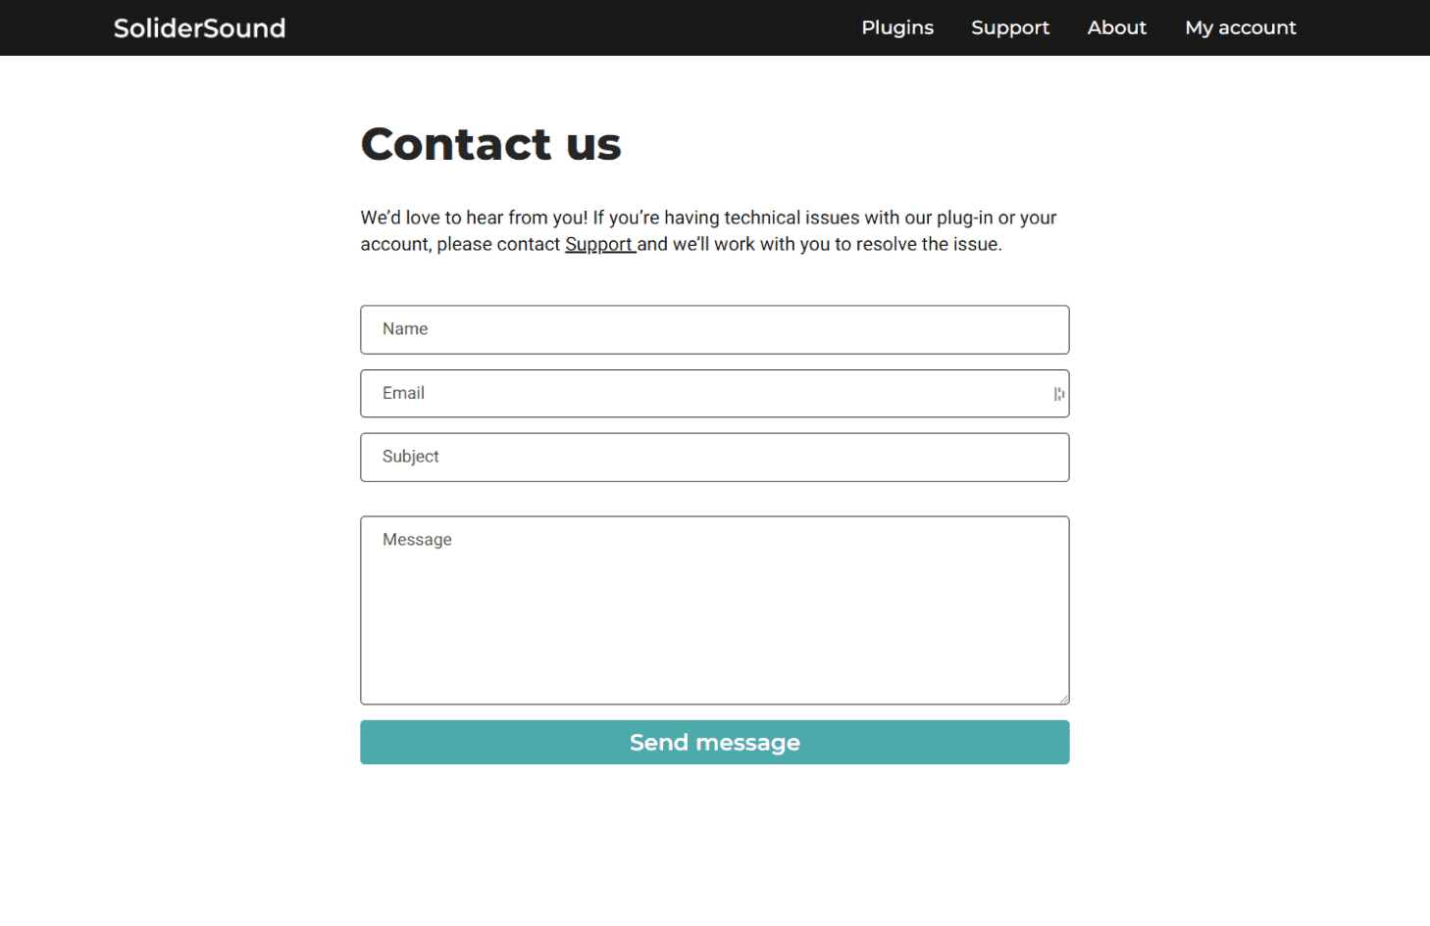Click the autofill icon inside the Email field
1430x926 pixels.
pos(1059,394)
